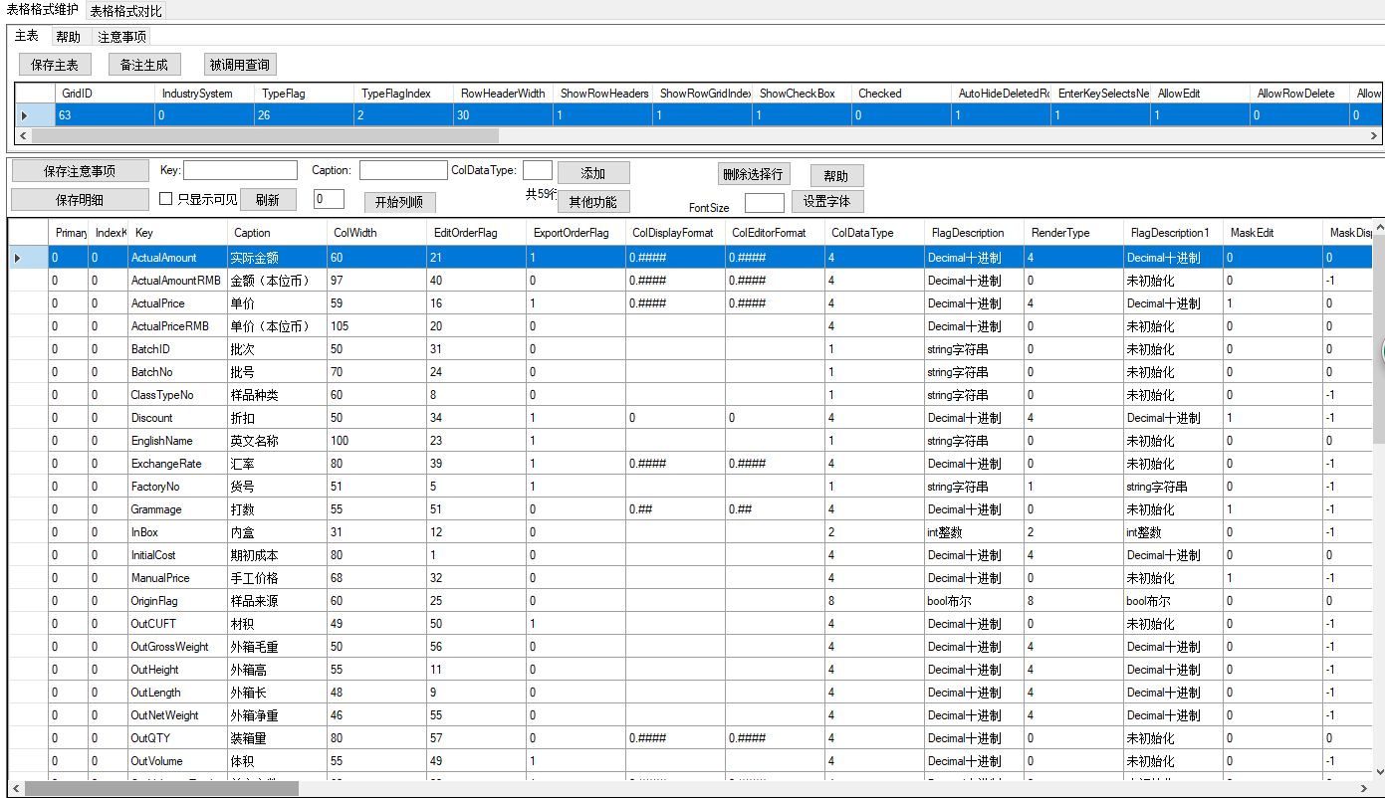This screenshot has width=1385, height=798.
Task: Click the 刷新 button
Action: point(268,199)
